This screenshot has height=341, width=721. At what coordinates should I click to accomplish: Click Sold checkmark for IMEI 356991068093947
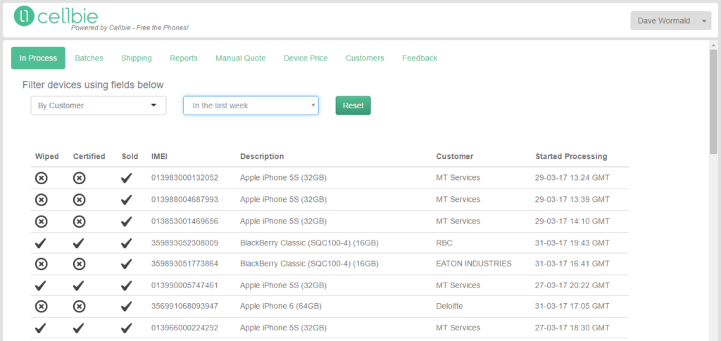(127, 307)
